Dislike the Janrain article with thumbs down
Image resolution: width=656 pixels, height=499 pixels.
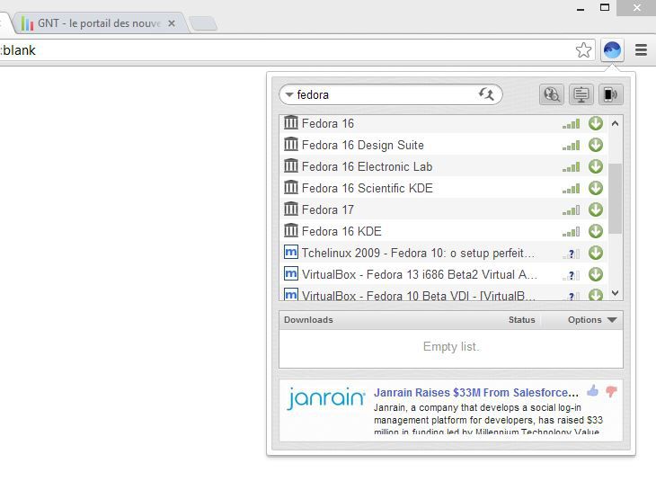click(611, 392)
